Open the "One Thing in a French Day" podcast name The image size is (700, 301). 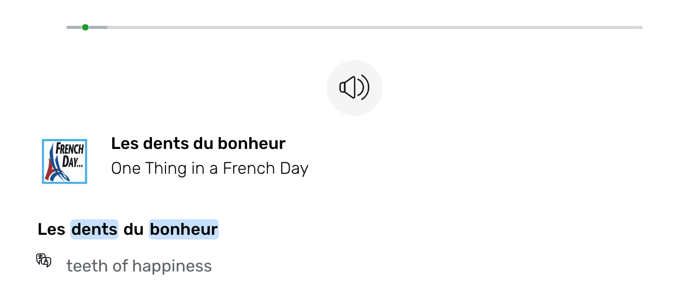coord(209,169)
